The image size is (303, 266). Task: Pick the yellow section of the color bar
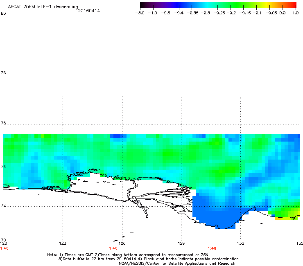(x=268, y=5)
